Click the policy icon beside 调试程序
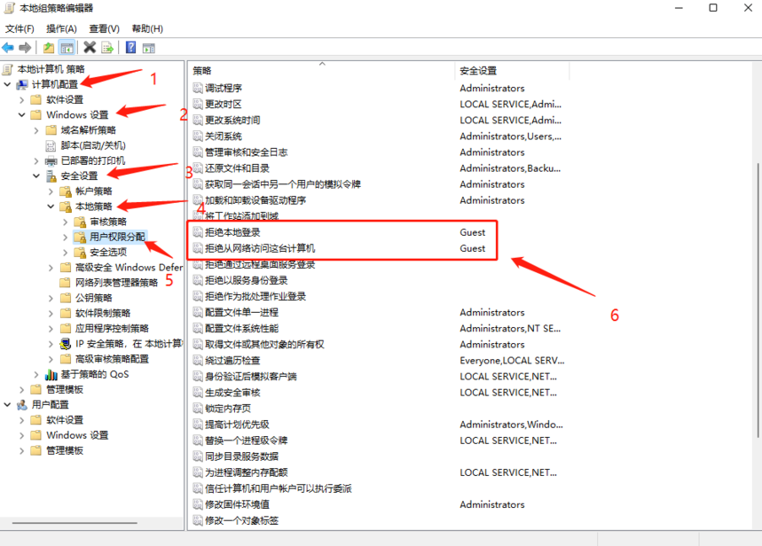Viewport: 762px width, 546px height. 197,88
